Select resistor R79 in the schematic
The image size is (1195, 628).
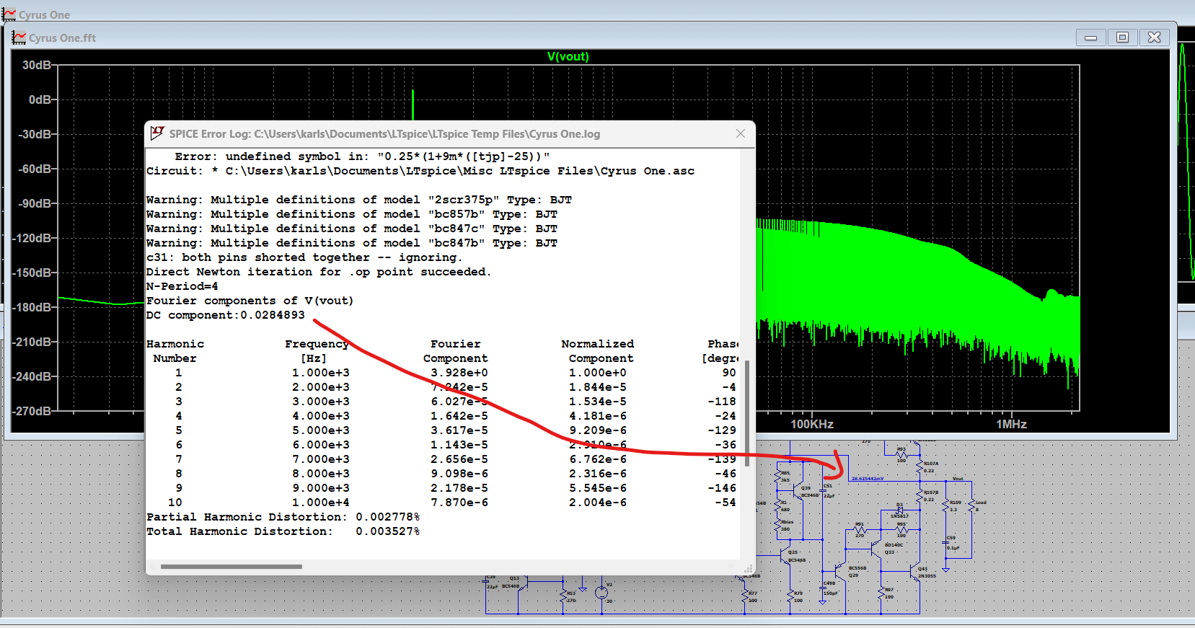point(790,596)
